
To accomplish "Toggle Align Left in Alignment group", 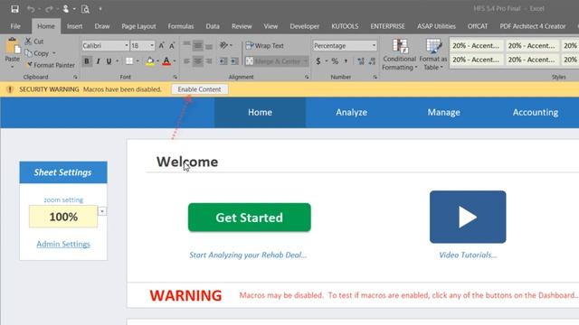I will (187, 61).
